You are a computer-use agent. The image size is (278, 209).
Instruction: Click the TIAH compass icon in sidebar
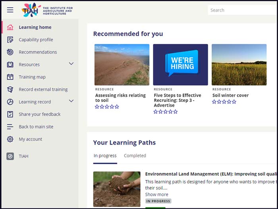tap(10, 156)
